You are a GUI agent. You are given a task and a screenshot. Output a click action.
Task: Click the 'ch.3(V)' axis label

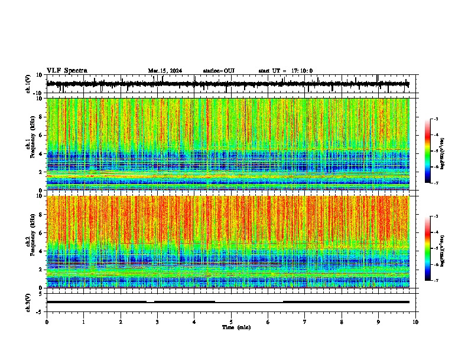(x=28, y=303)
